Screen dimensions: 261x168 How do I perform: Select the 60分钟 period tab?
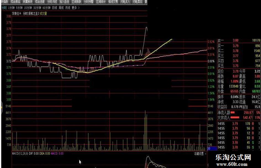click(x=46, y=8)
